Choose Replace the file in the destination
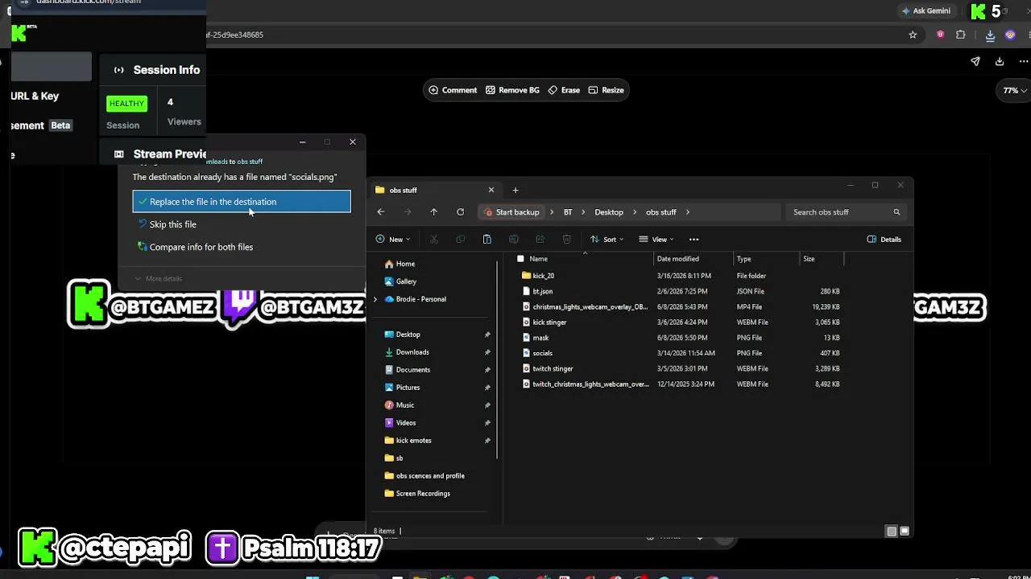This screenshot has width=1031, height=579. [x=242, y=202]
